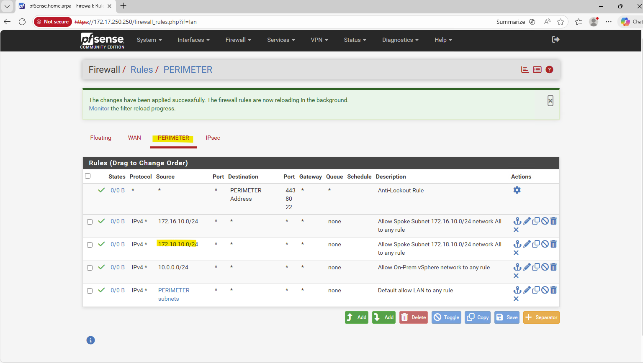Open the firewall log list icon
This screenshot has height=363, width=643.
pyautogui.click(x=537, y=70)
